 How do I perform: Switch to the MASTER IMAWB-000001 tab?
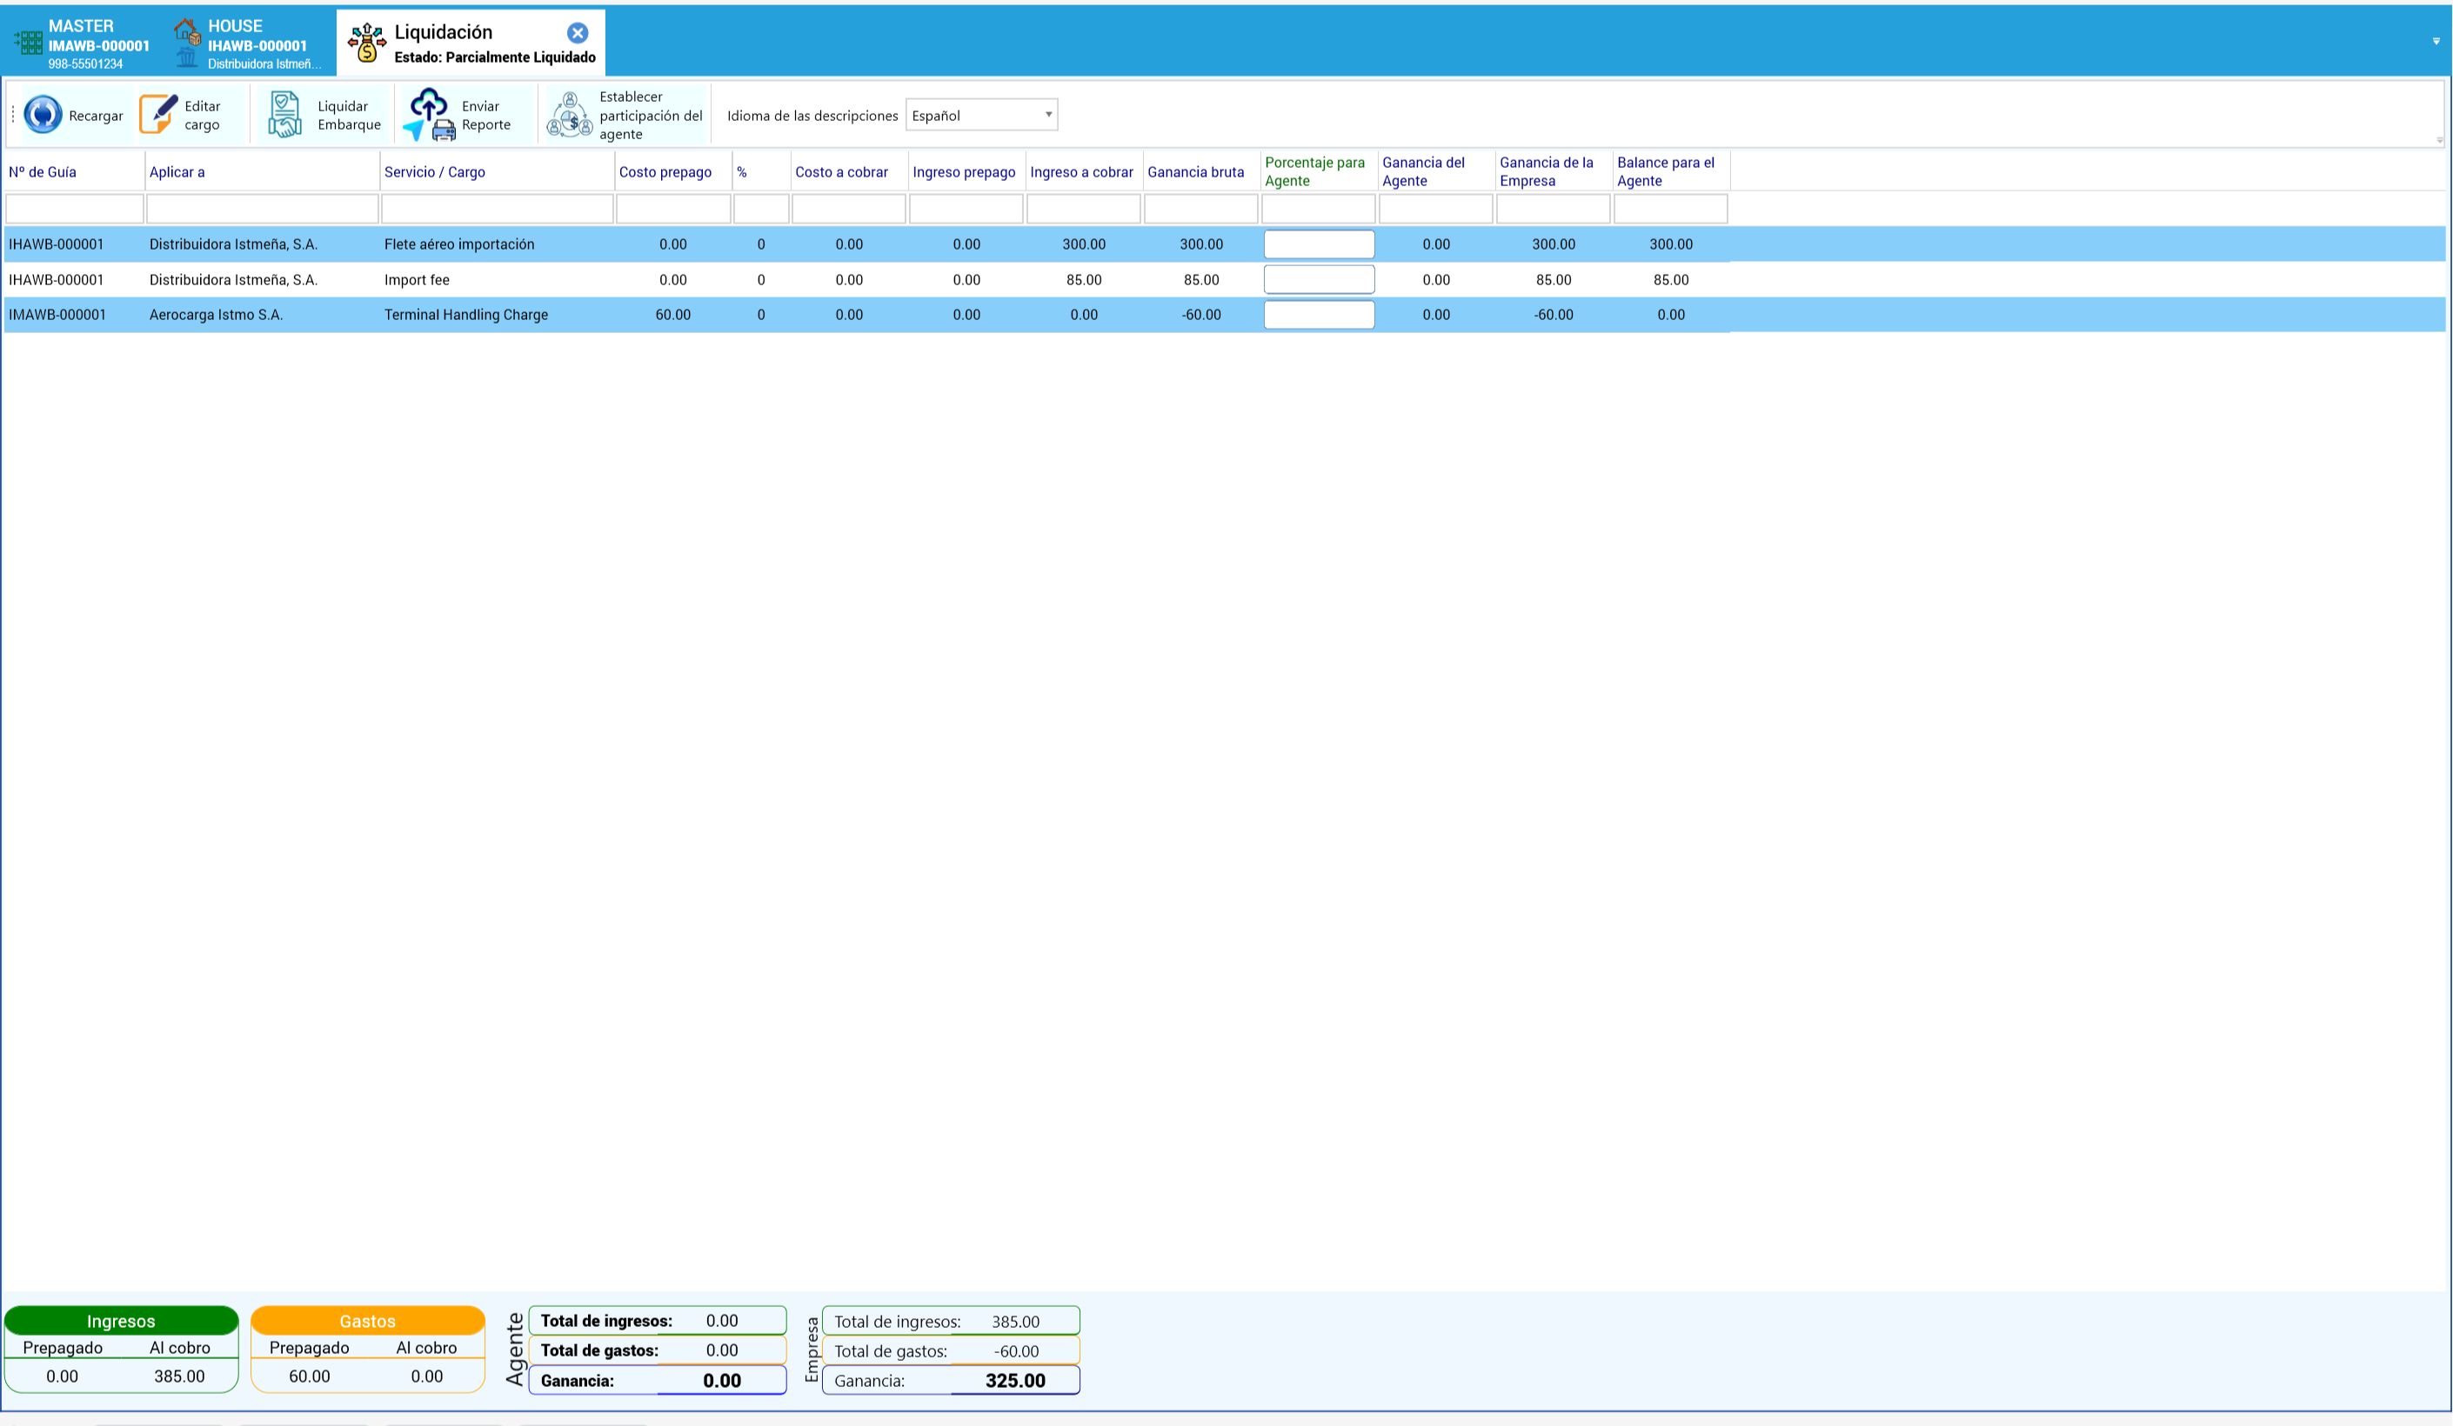point(83,43)
